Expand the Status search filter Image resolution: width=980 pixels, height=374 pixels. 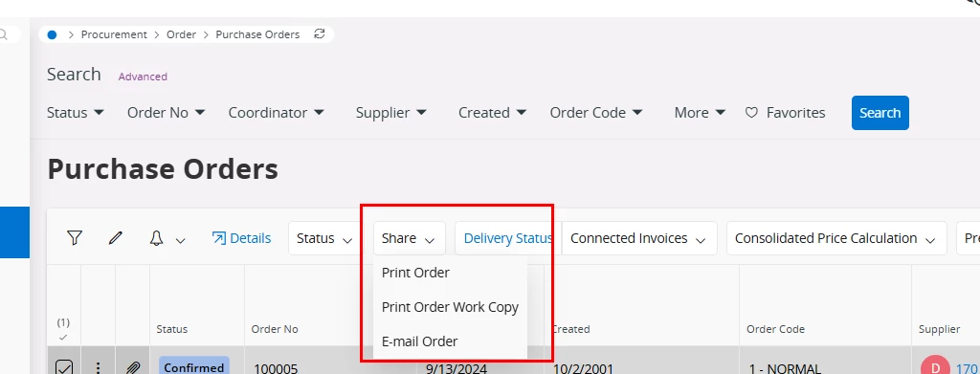[x=76, y=113]
